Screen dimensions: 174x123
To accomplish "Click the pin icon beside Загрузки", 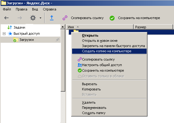I will pos(57,40).
